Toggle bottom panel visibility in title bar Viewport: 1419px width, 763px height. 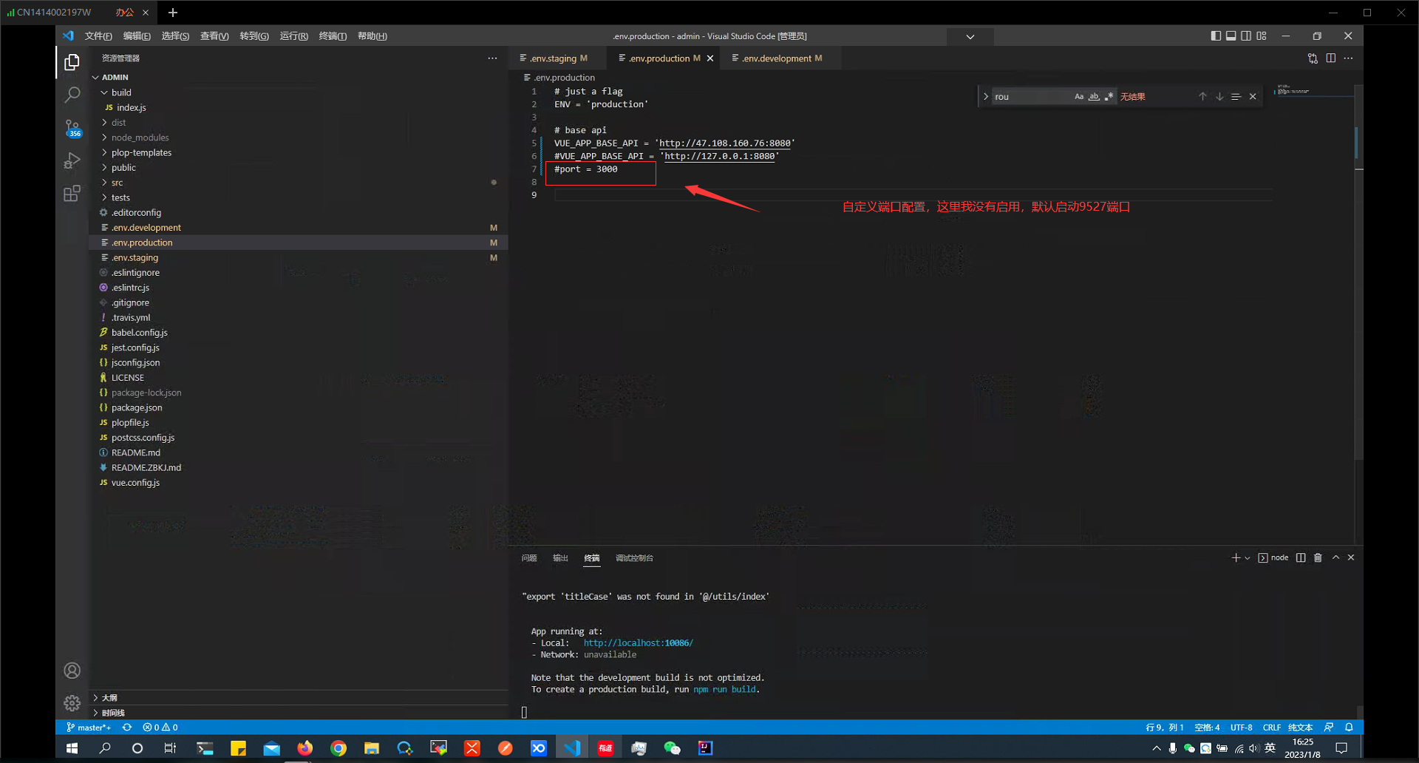click(x=1231, y=35)
